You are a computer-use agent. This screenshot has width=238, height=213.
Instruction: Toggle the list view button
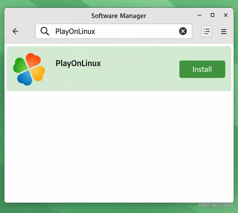[x=206, y=31]
